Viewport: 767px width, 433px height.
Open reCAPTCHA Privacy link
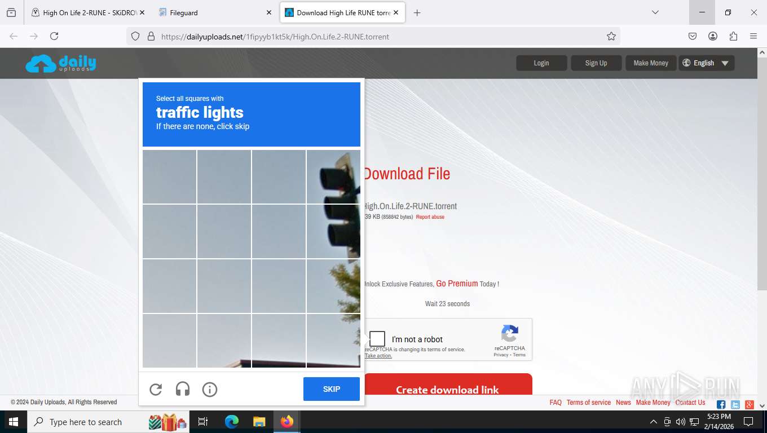pyautogui.click(x=501, y=355)
